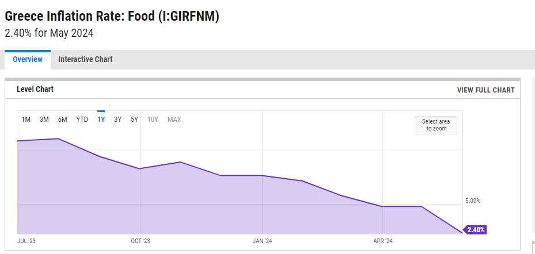The width and height of the screenshot is (535, 254).
Task: Select the active 1Y range
Action: click(x=101, y=120)
